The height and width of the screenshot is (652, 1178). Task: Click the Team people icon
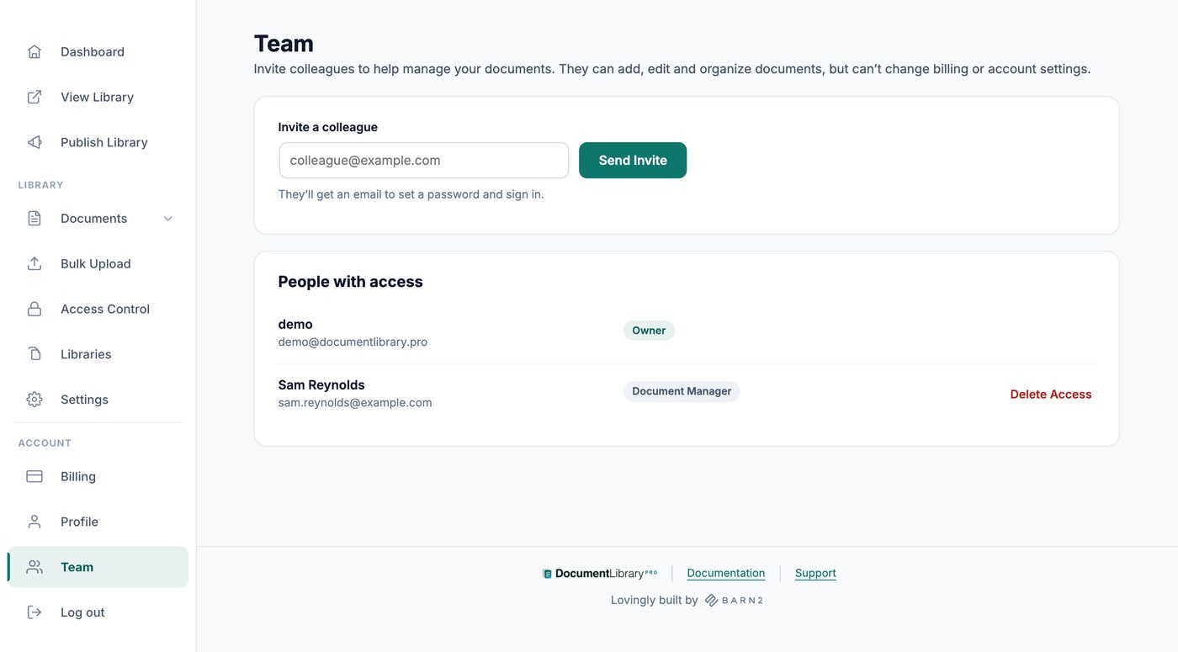click(x=34, y=568)
